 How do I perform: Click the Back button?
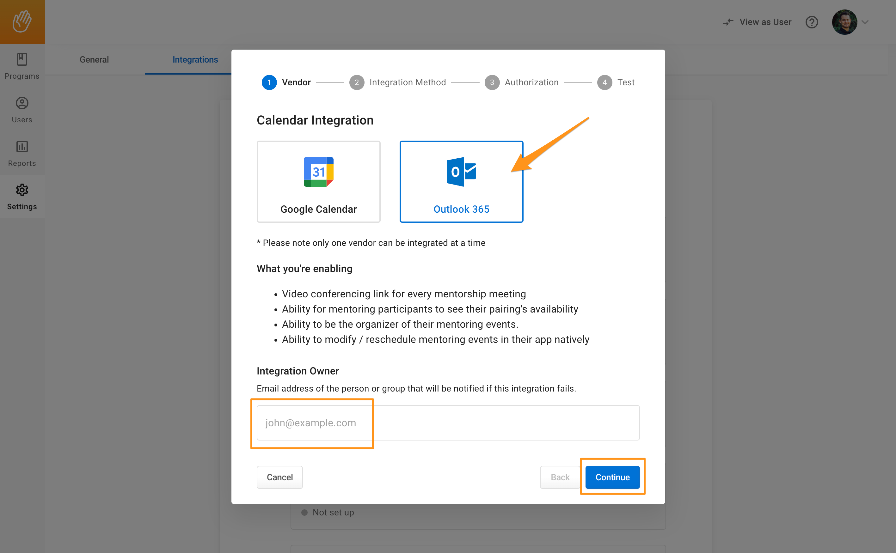(x=560, y=477)
